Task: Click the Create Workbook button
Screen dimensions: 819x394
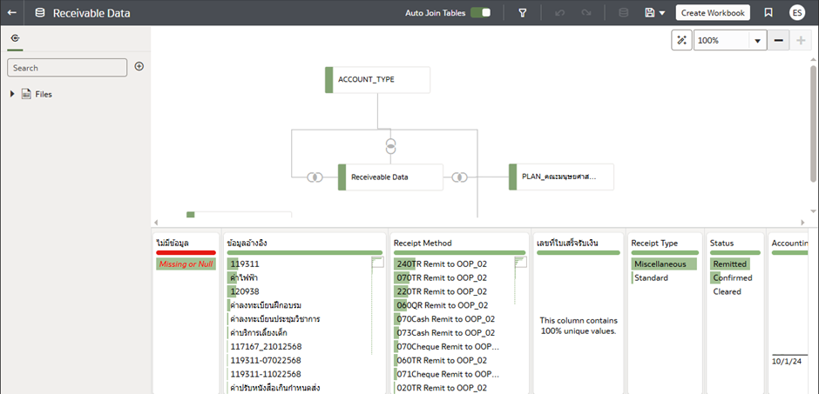Action: tap(712, 13)
